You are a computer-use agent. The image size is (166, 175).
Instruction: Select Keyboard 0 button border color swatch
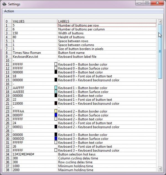click(x=56, y=64)
